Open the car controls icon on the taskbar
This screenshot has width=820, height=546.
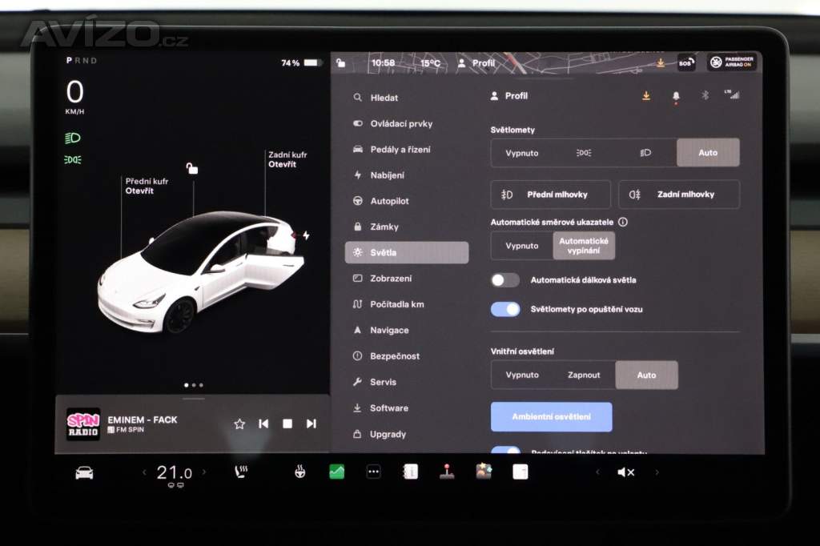pos(86,472)
